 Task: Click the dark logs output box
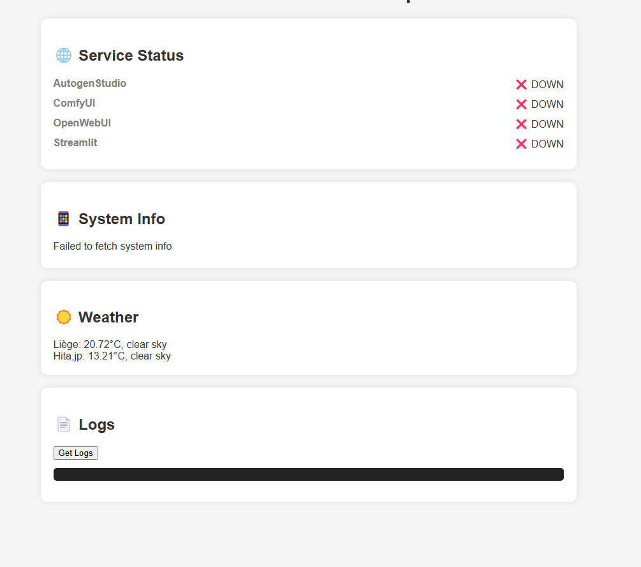coord(309,474)
